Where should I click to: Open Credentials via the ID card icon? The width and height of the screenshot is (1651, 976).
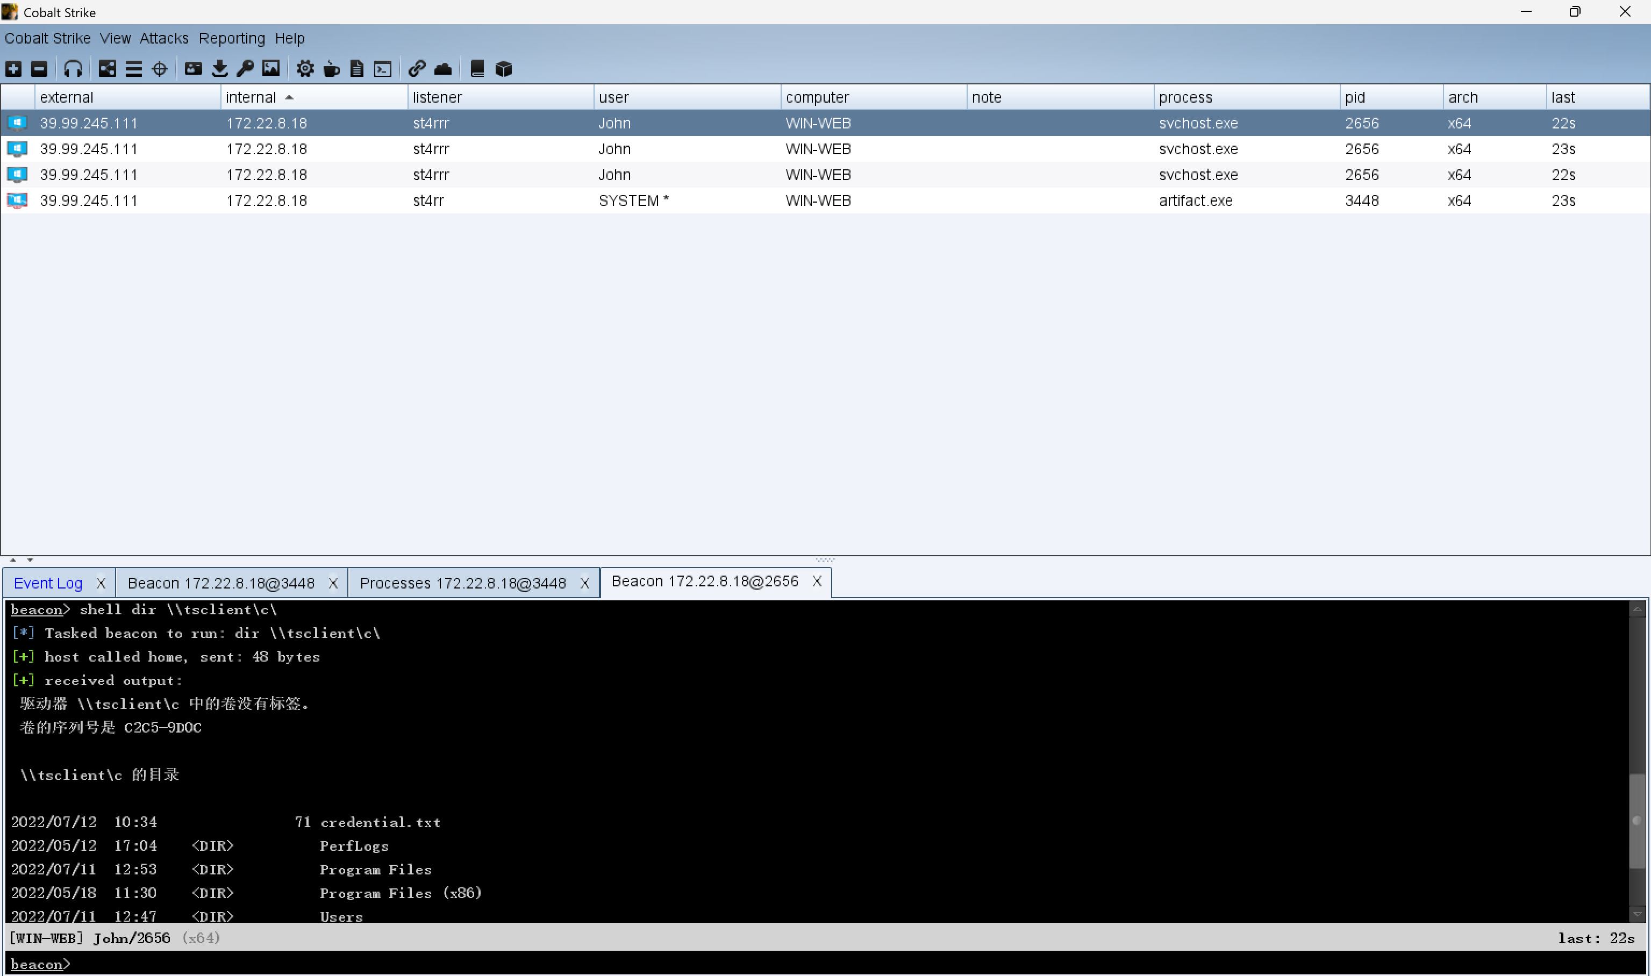(194, 68)
